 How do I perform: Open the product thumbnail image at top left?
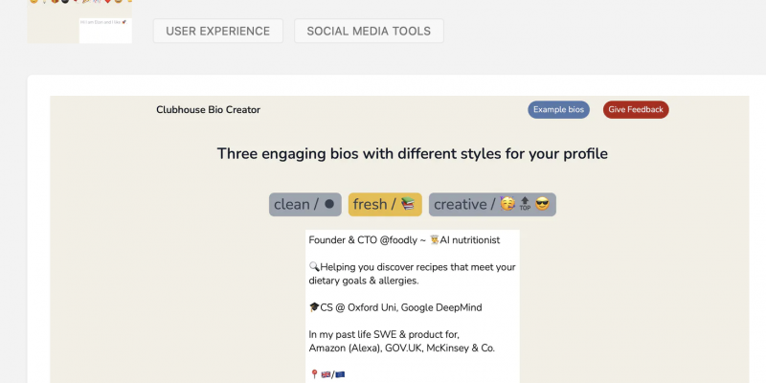79,21
